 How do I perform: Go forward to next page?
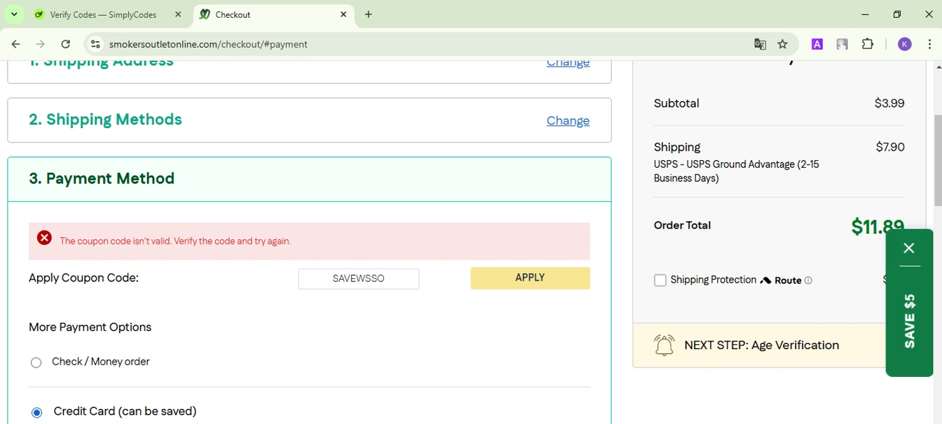coord(40,44)
